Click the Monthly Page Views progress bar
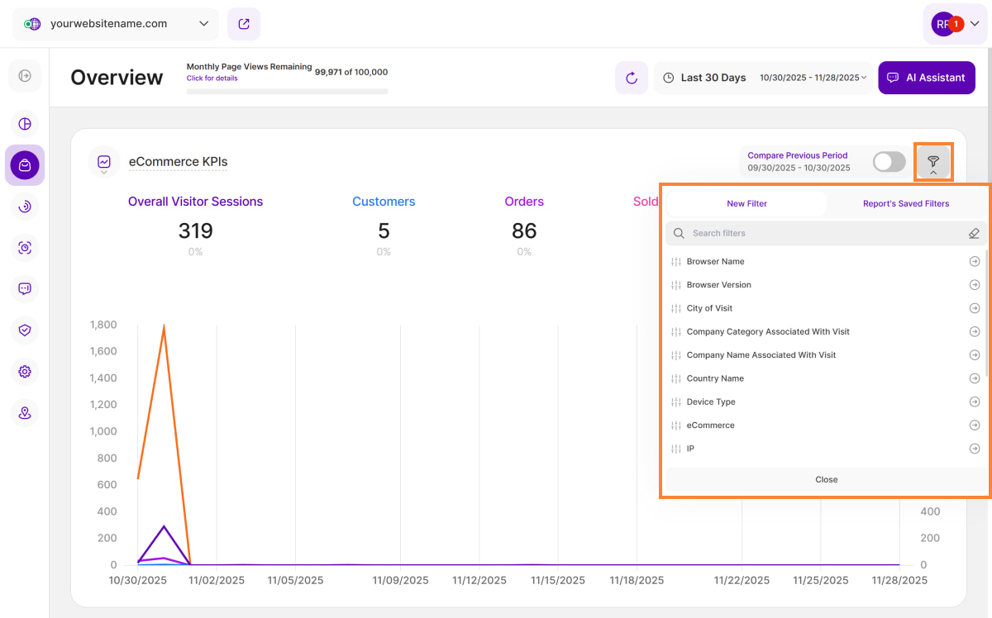The width and height of the screenshot is (992, 618). coord(287,91)
